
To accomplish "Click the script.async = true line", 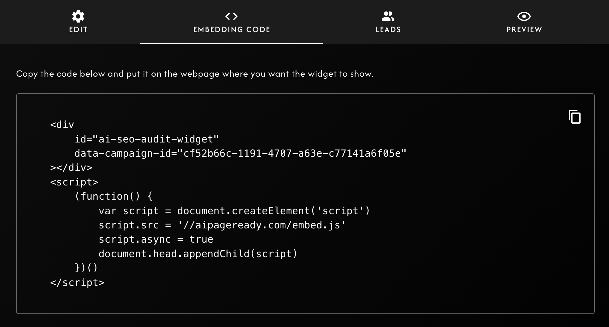I will 156,239.
